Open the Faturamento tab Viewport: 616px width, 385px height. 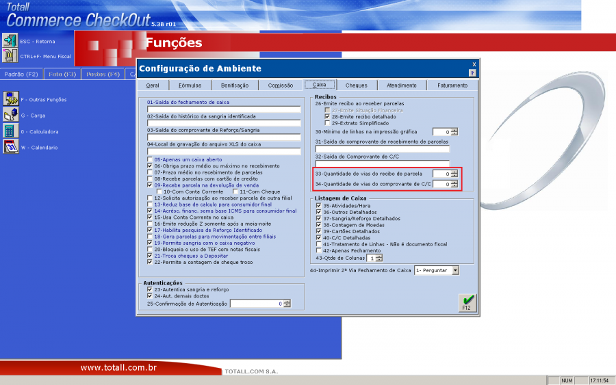coord(452,85)
